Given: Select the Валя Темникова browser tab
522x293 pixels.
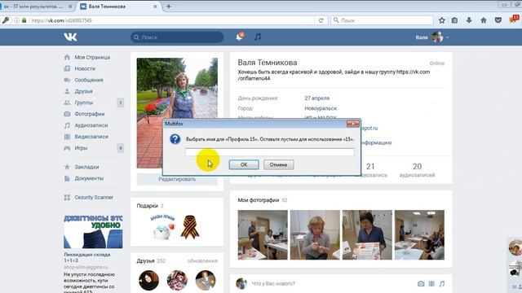Looking at the screenshot, I should 118,7.
